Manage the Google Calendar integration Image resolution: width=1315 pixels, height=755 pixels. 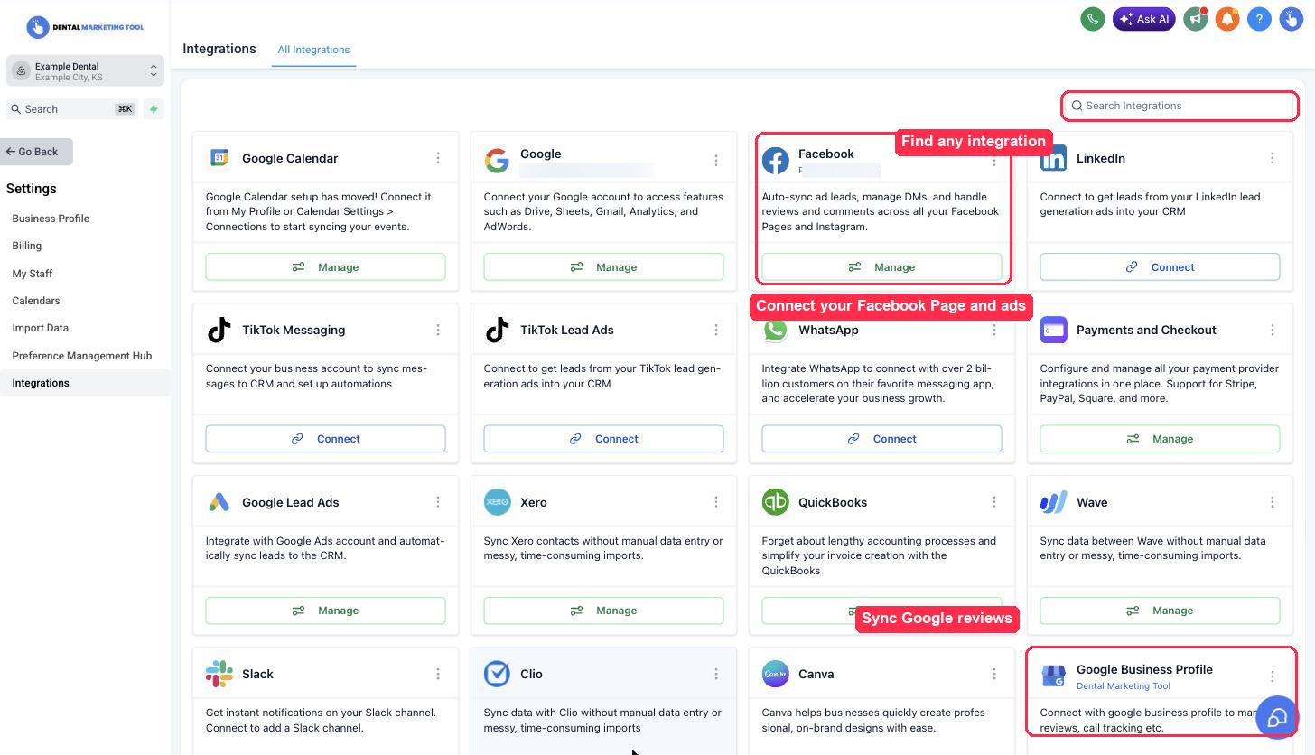325,267
